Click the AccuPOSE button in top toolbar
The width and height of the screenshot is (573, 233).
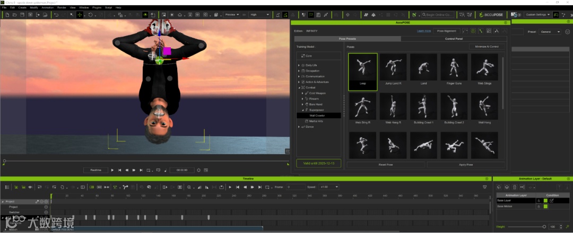[490, 15]
